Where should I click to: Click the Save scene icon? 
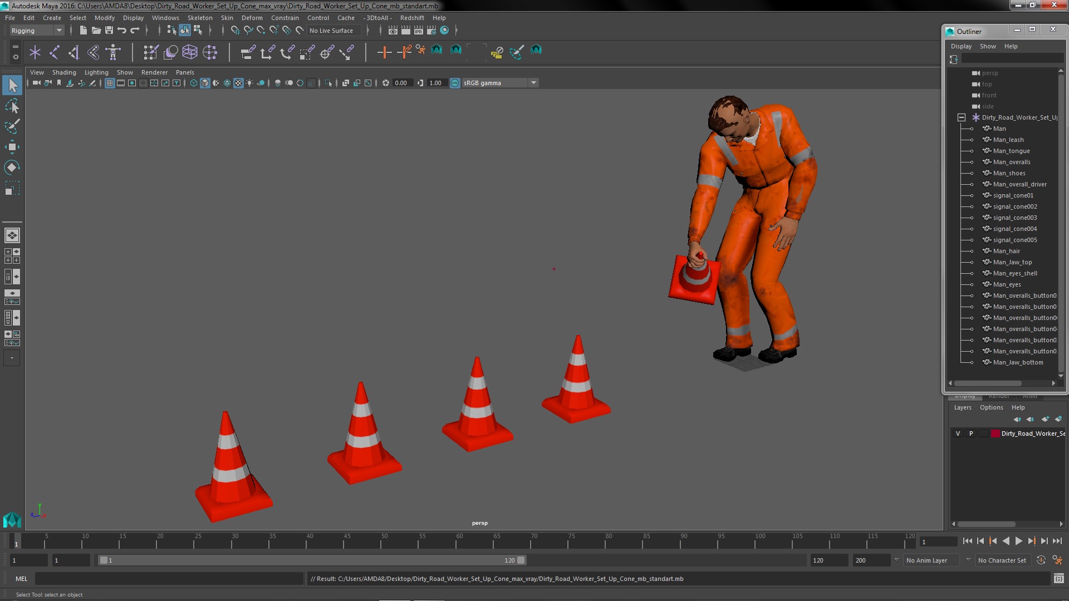coord(109,31)
